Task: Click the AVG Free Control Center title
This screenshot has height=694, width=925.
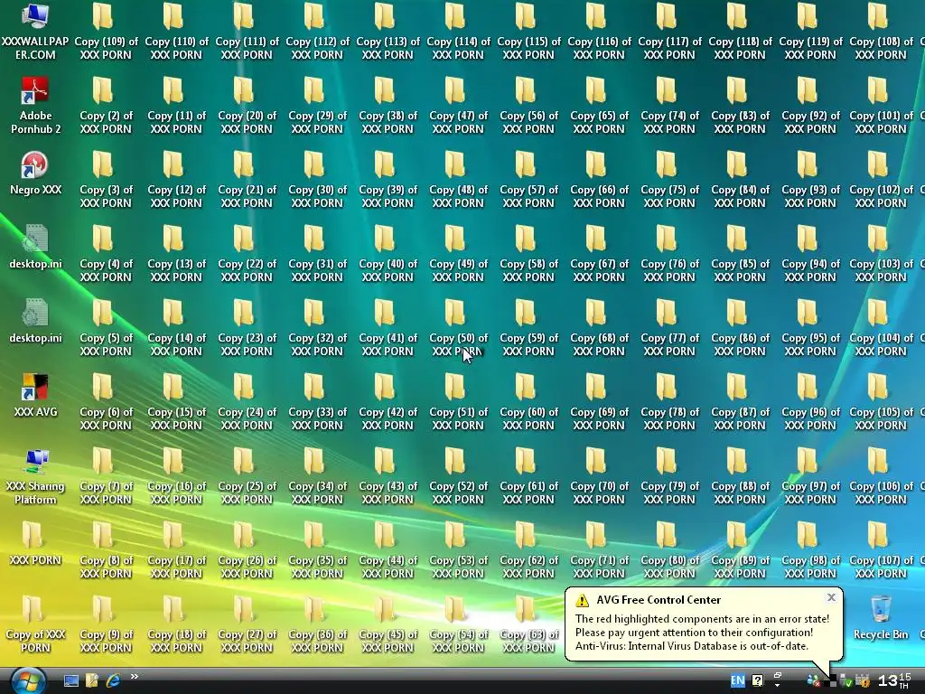Action: tap(659, 600)
